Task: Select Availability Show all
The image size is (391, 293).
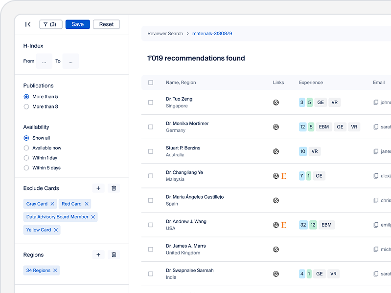Action: [x=26, y=138]
